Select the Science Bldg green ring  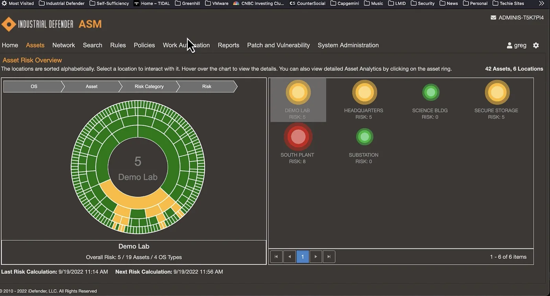point(431,93)
